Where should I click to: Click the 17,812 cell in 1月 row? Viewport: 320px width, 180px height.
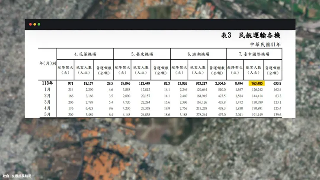point(145,90)
